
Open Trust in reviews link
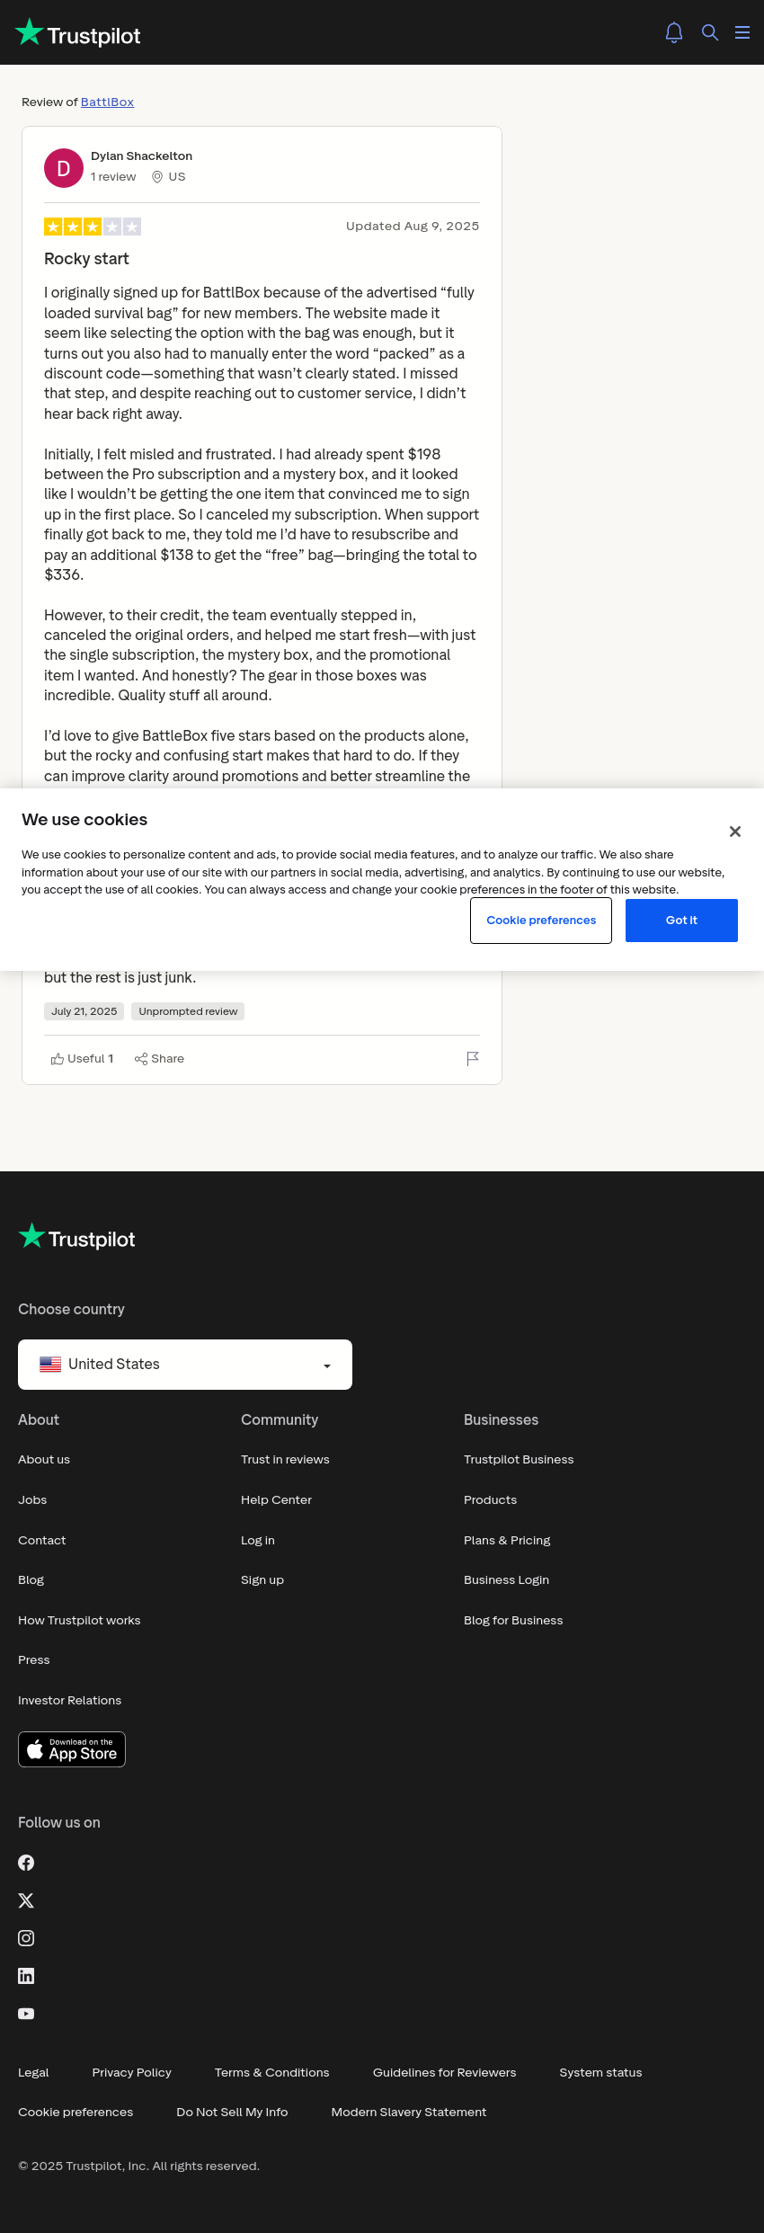285,1460
